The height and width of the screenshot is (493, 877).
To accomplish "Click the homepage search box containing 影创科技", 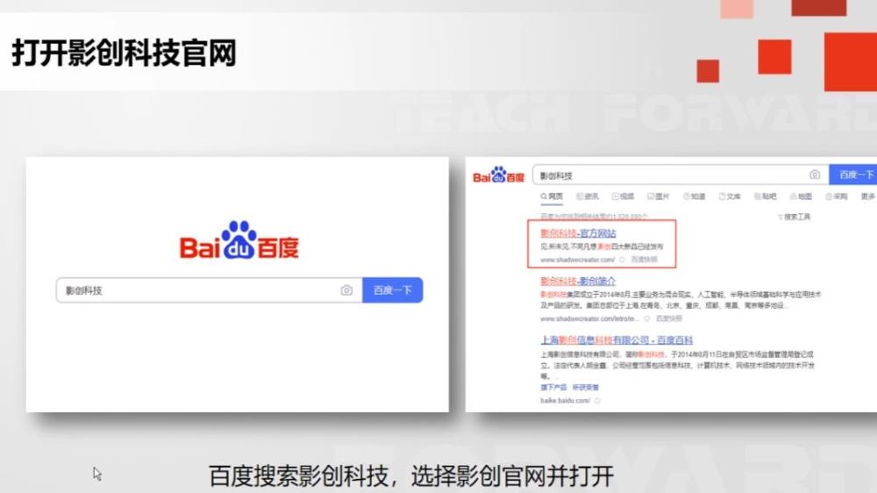I will click(210, 290).
